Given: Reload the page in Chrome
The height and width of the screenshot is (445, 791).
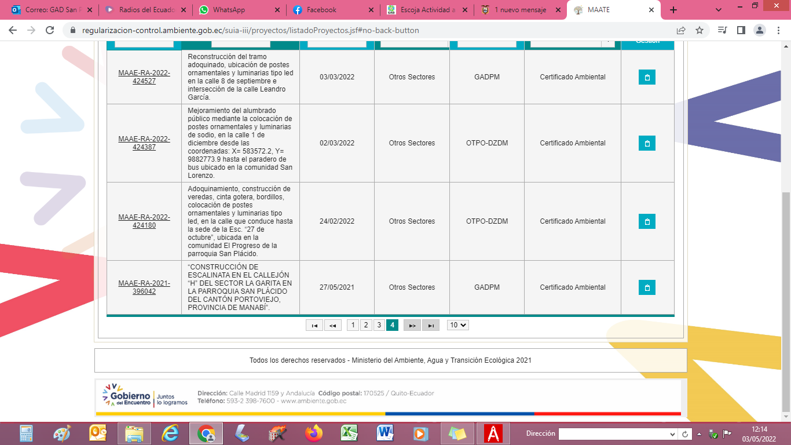Looking at the screenshot, I should pos(50,30).
